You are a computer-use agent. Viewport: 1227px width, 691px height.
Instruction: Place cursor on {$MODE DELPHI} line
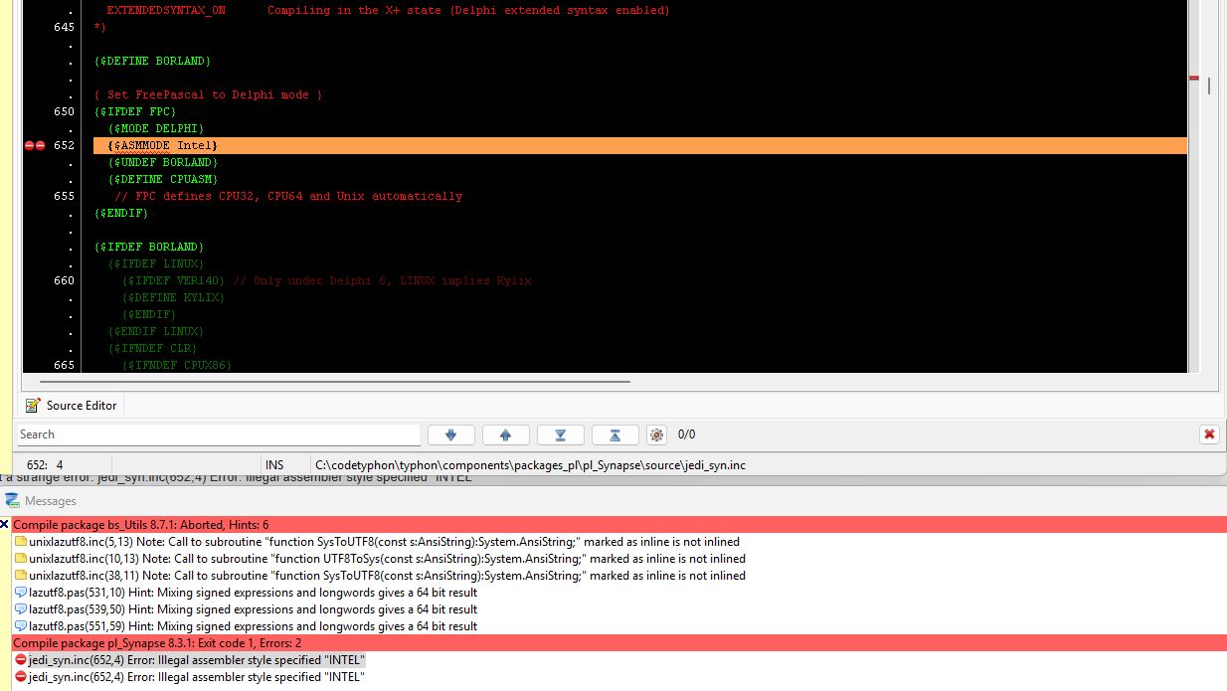click(x=156, y=128)
